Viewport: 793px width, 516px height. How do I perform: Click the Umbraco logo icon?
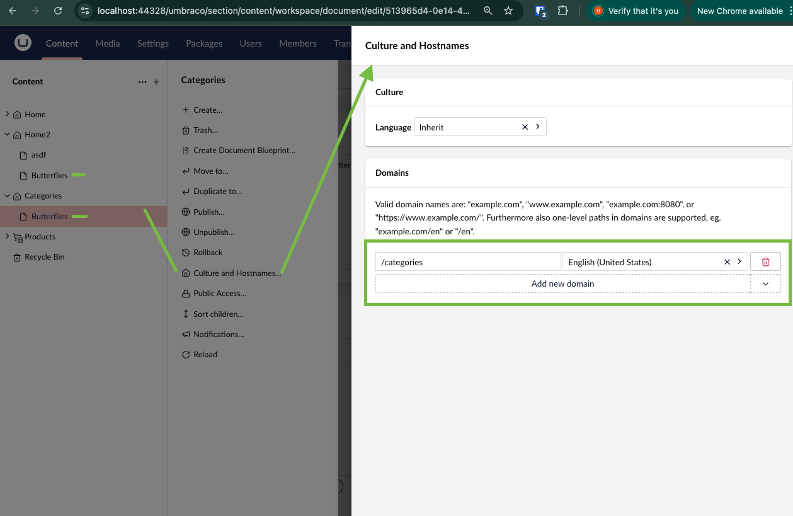[23, 43]
